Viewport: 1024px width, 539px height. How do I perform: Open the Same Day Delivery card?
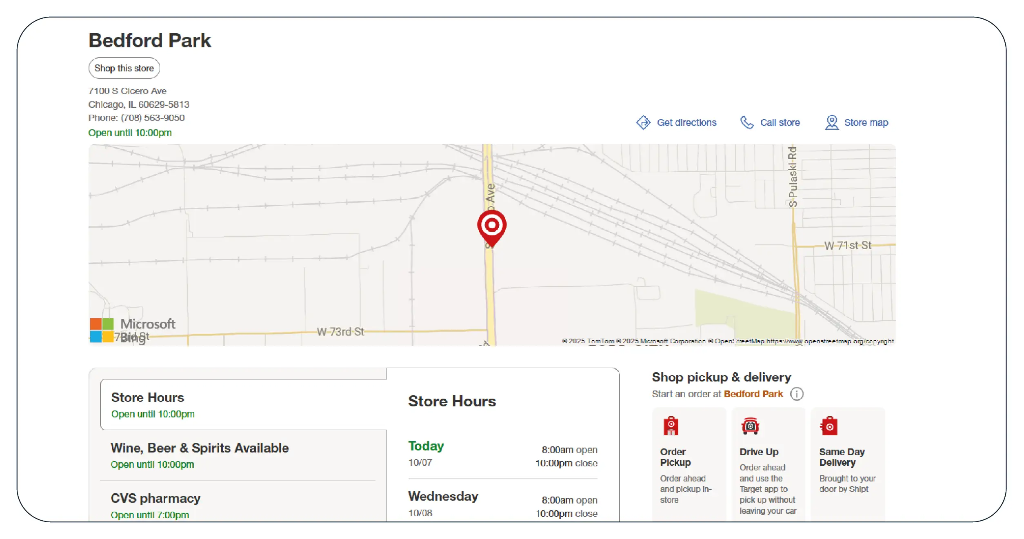click(847, 465)
